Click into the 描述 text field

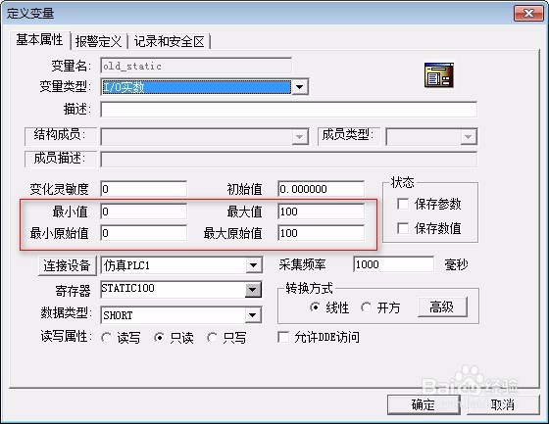point(288,110)
